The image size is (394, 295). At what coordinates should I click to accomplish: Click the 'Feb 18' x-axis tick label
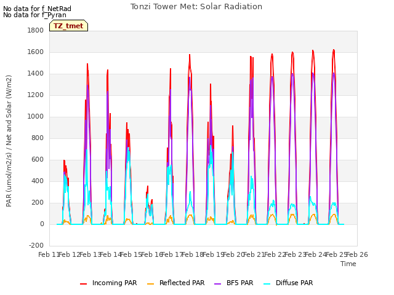[193, 254]
